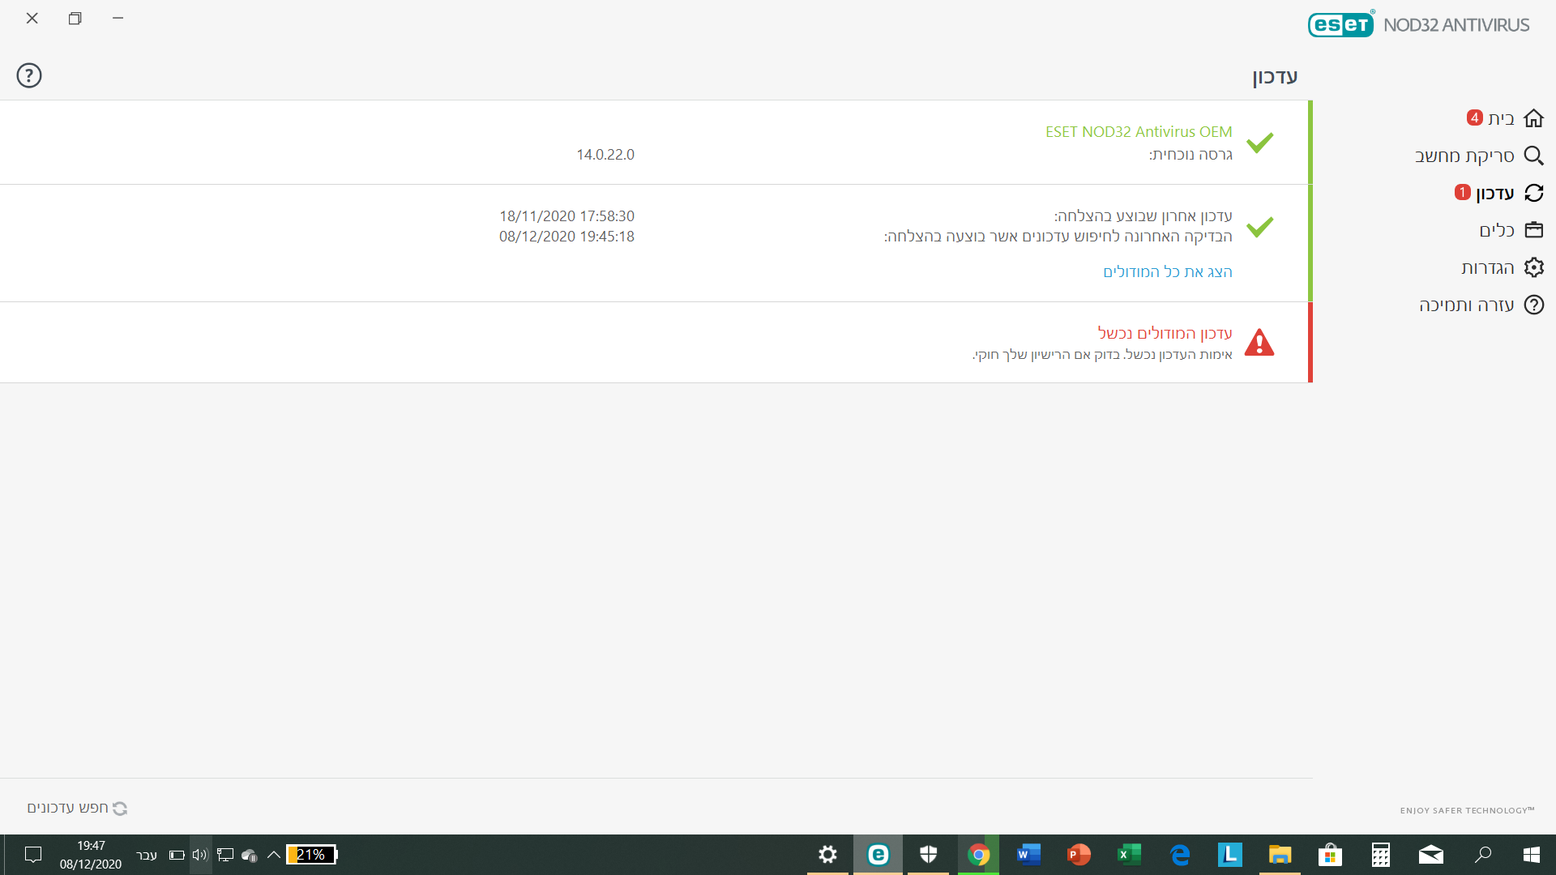The image size is (1556, 875).
Task: Open Settings (הגדרות) gear icon in sidebar
Action: pos(1533,267)
